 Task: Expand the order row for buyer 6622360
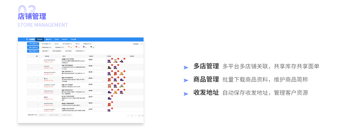(x=38, y=67)
